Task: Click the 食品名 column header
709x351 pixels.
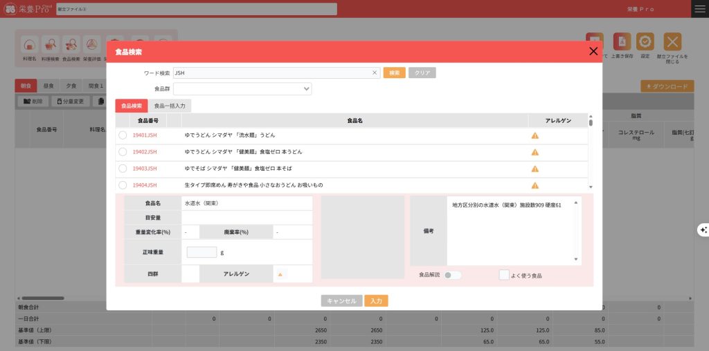Action: click(x=355, y=120)
